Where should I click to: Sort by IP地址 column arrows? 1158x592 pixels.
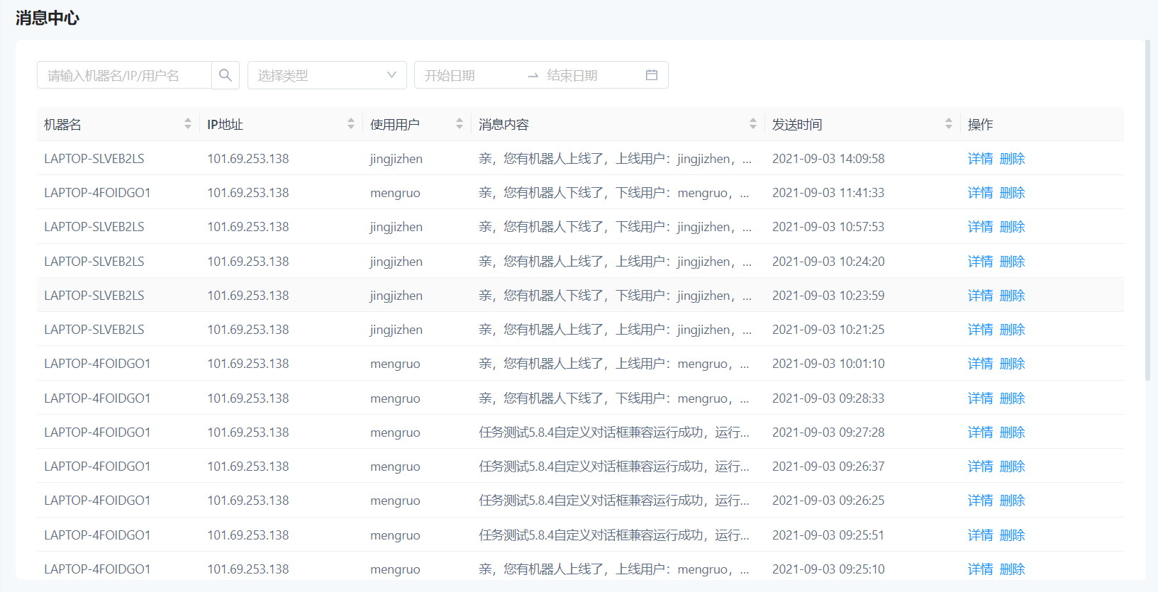click(x=351, y=124)
